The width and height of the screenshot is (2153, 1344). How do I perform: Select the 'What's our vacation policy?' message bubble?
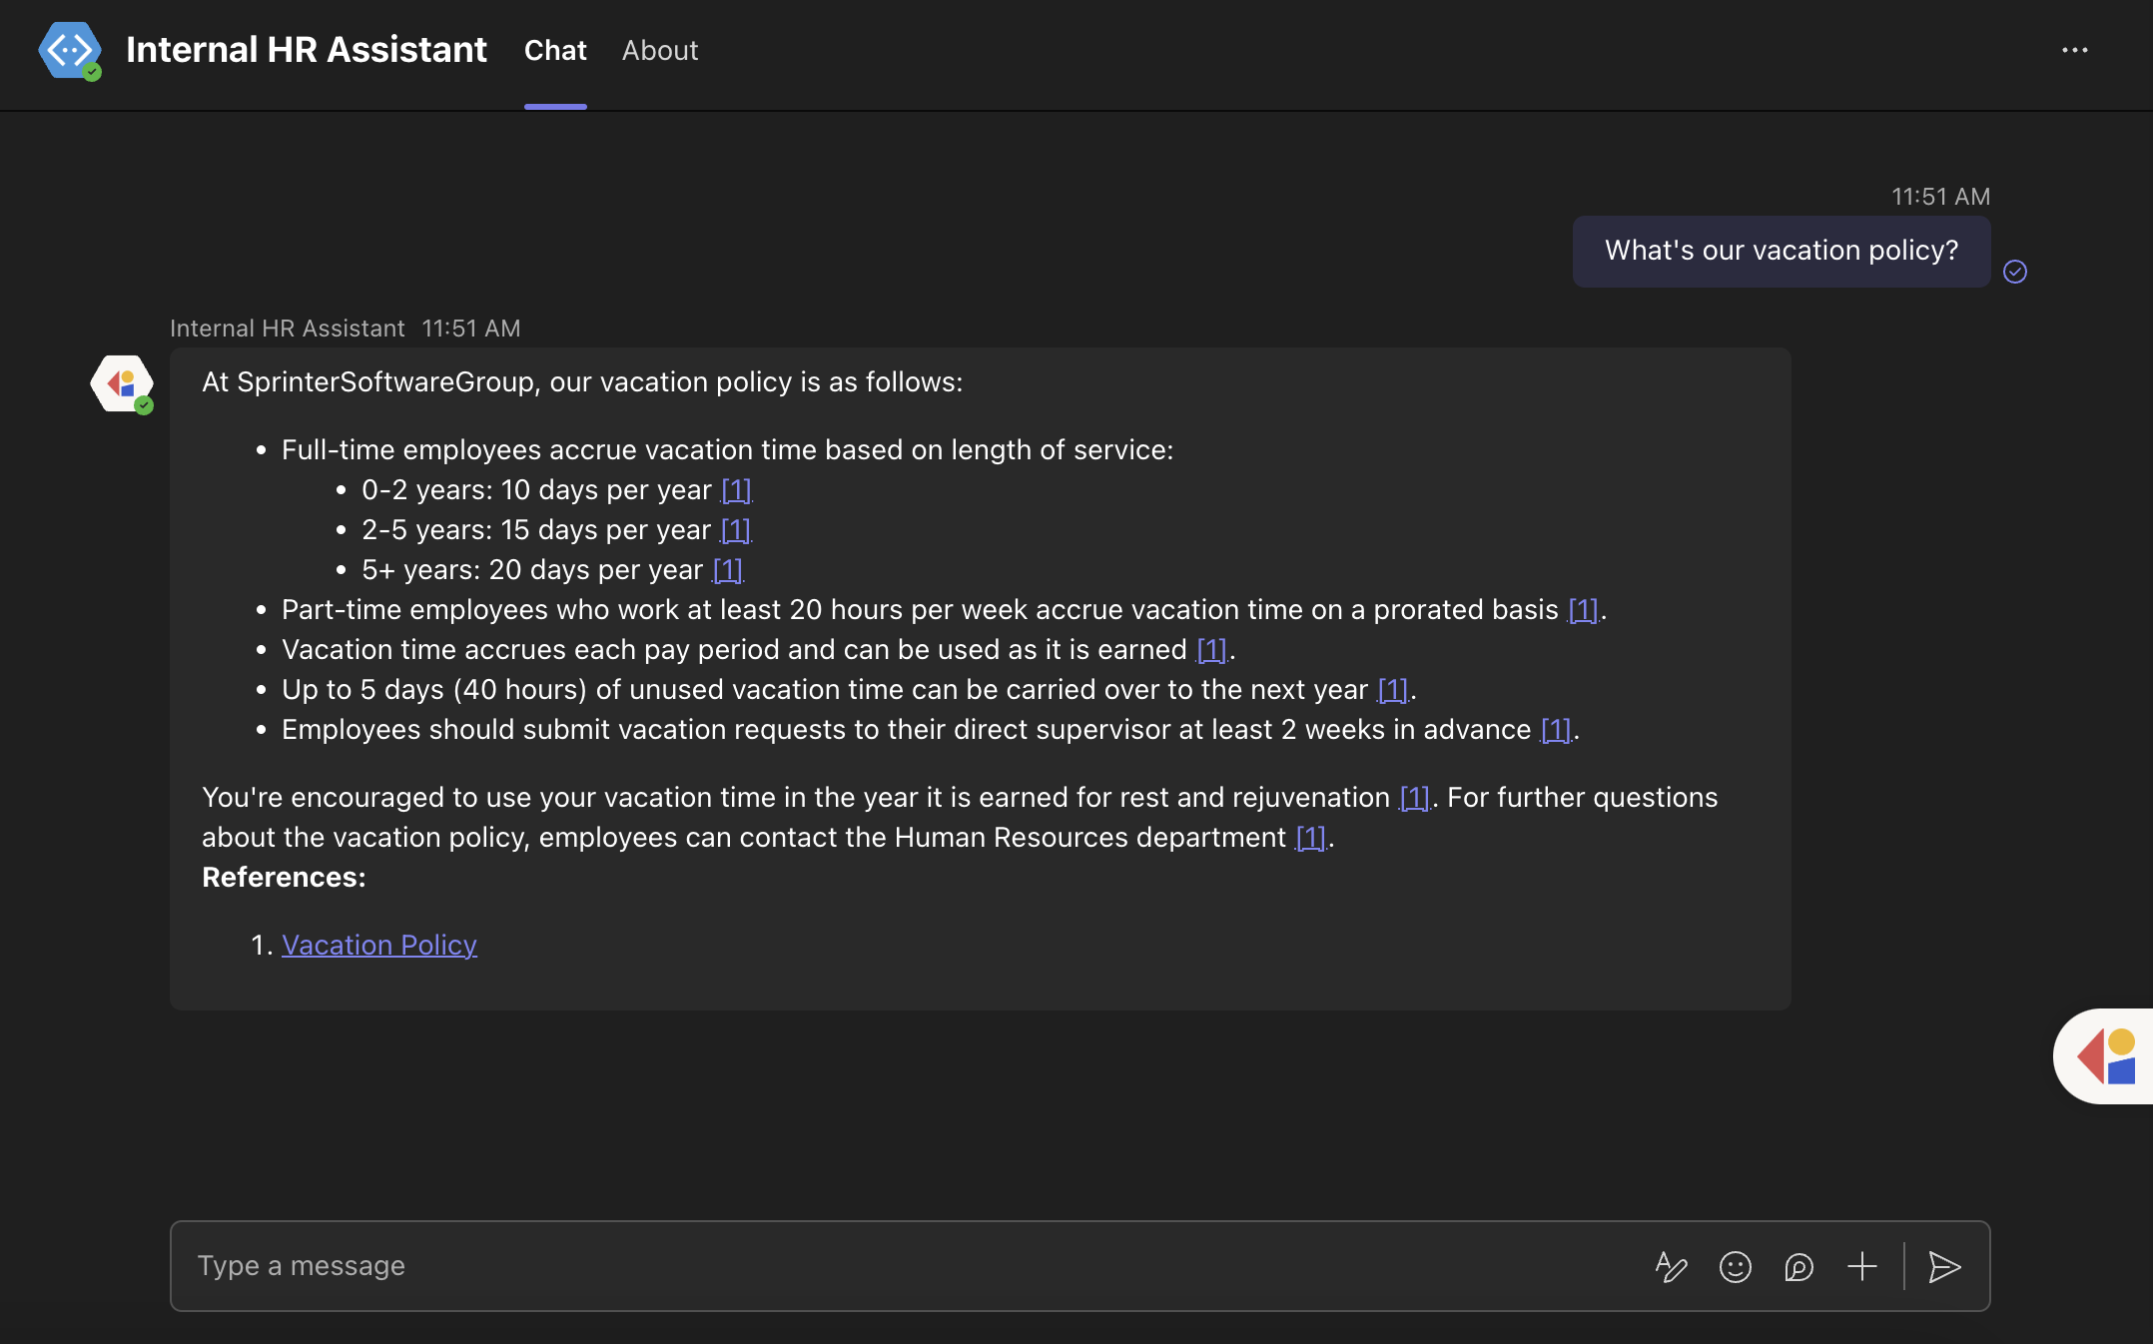coord(1781,251)
